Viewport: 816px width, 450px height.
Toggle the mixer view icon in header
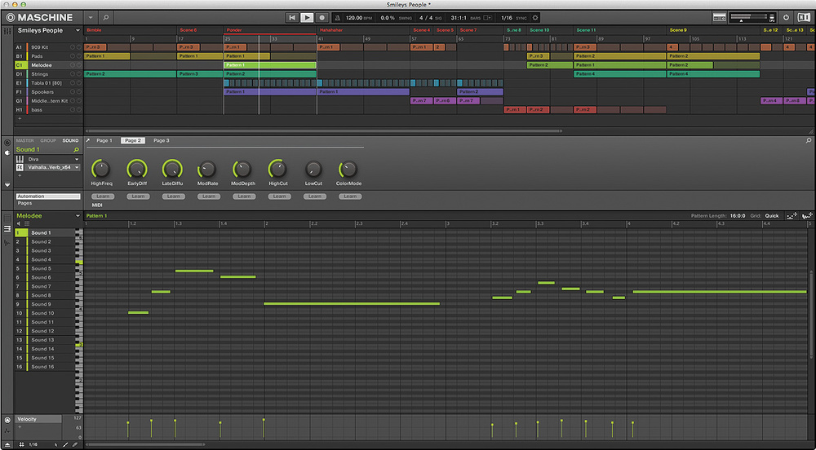(x=719, y=18)
